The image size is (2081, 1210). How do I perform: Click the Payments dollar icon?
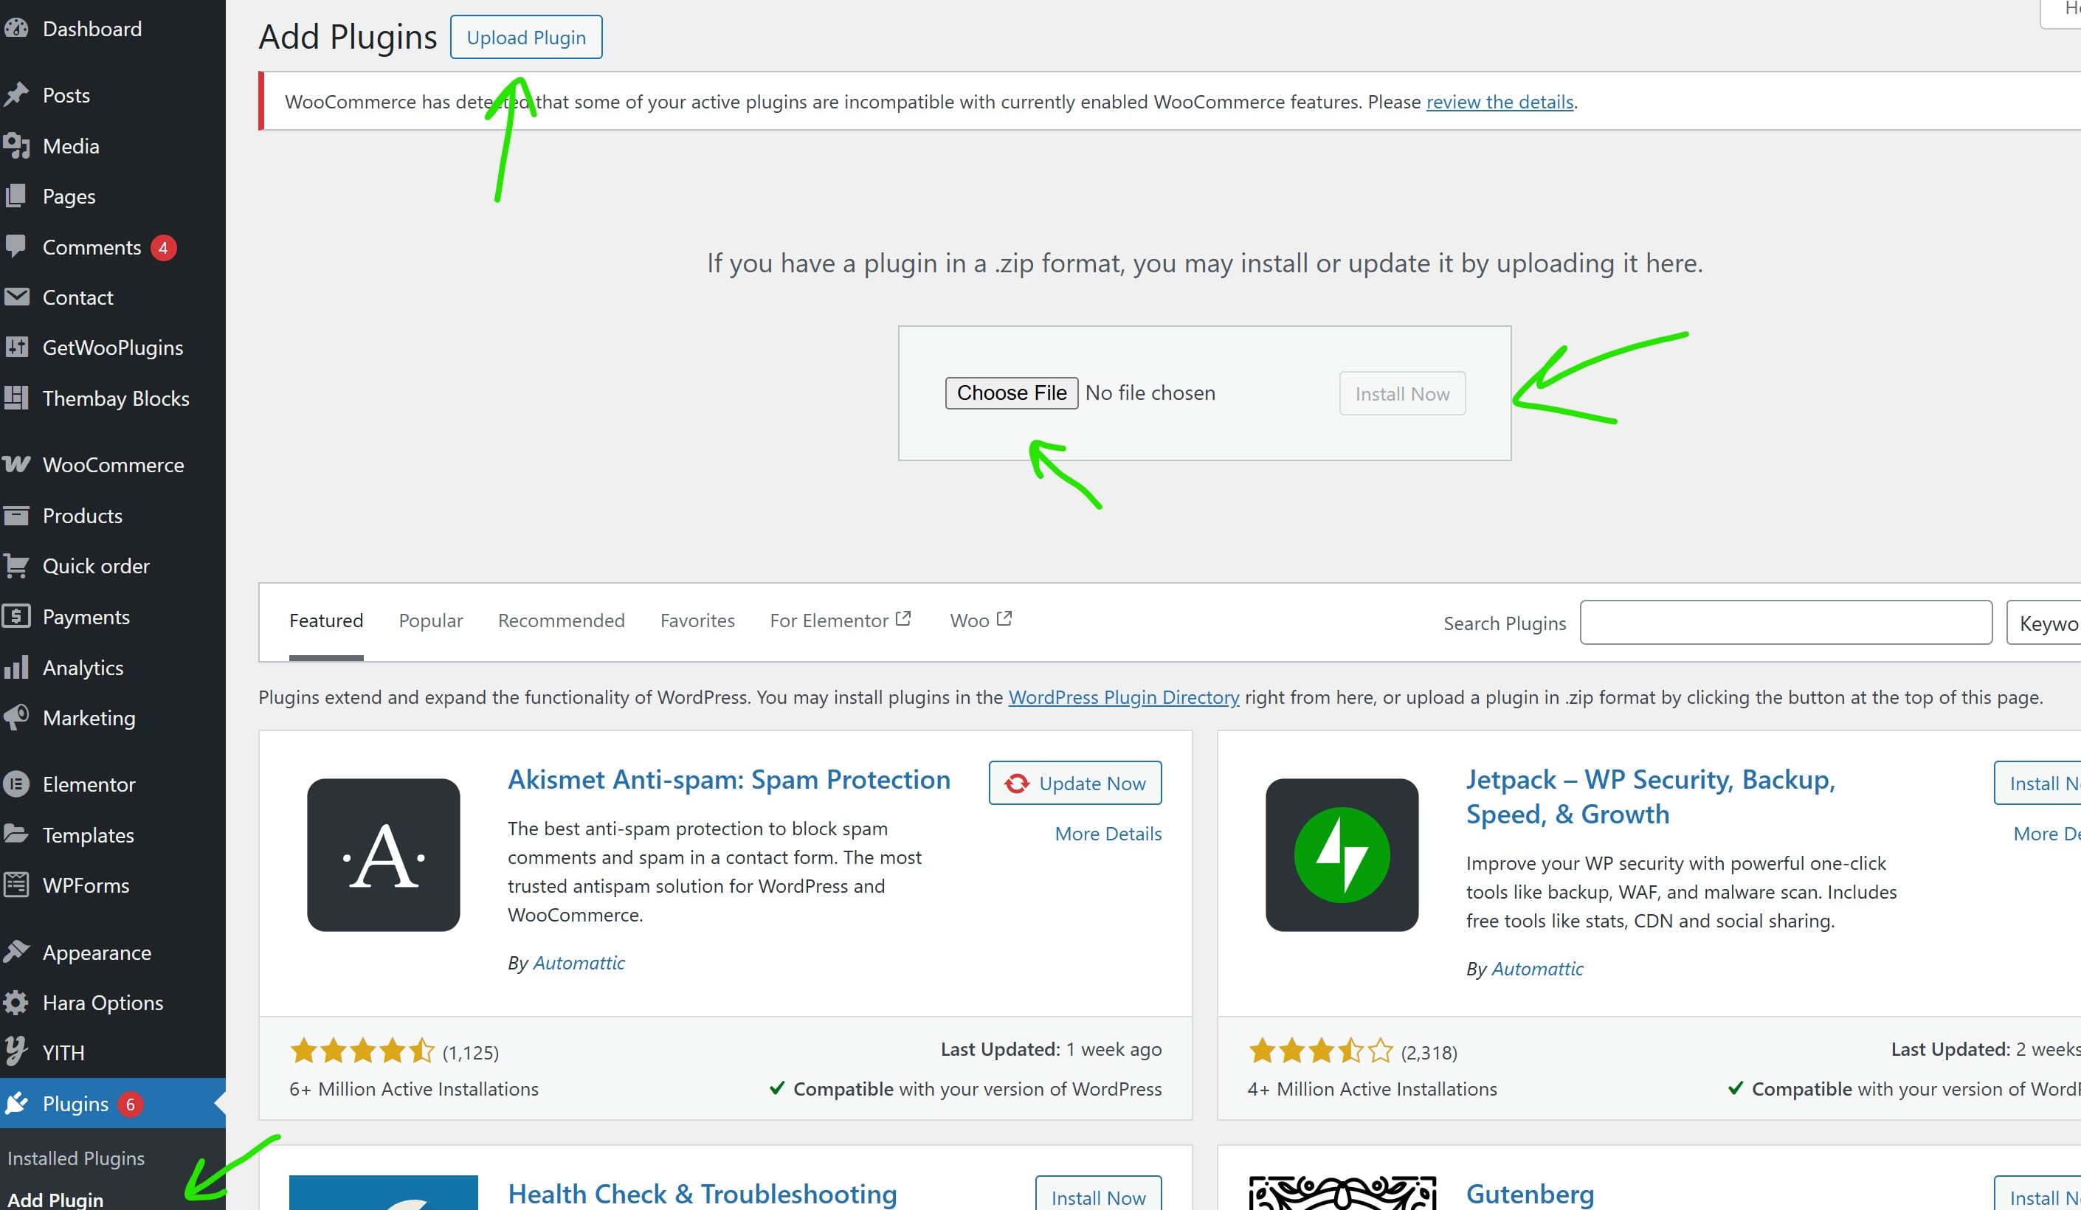[x=16, y=617]
